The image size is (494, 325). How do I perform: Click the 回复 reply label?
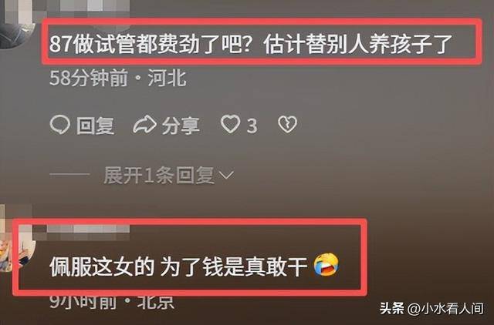point(95,126)
